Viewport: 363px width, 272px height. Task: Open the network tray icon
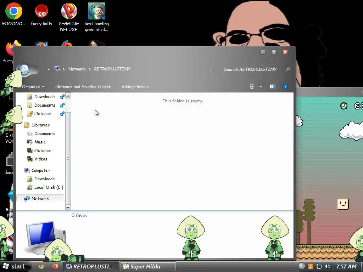click(x=319, y=266)
